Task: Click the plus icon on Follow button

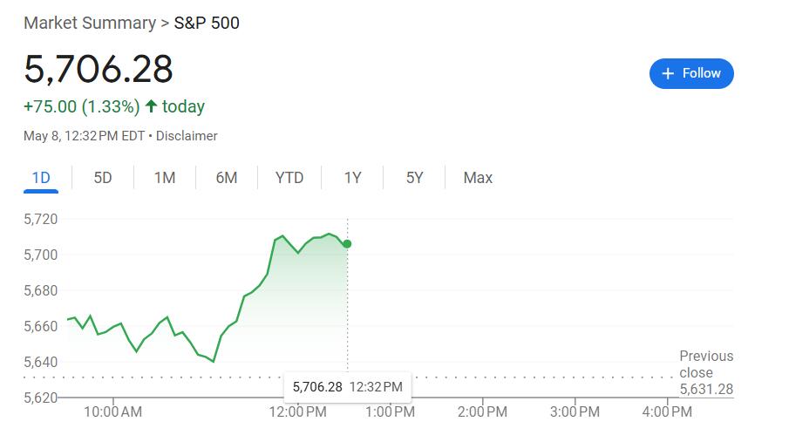Action: (668, 73)
